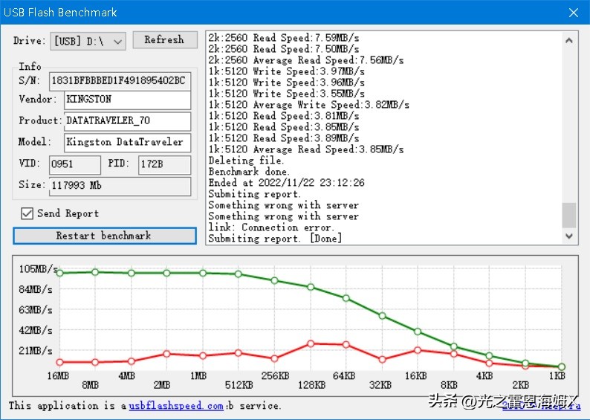Click the red write-speed point at 128KB
The height and width of the screenshot is (420, 590).
(311, 343)
